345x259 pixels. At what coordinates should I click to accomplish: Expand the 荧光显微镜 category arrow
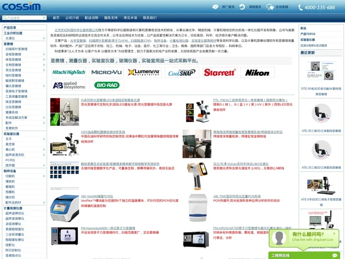pyautogui.click(x=44, y=70)
